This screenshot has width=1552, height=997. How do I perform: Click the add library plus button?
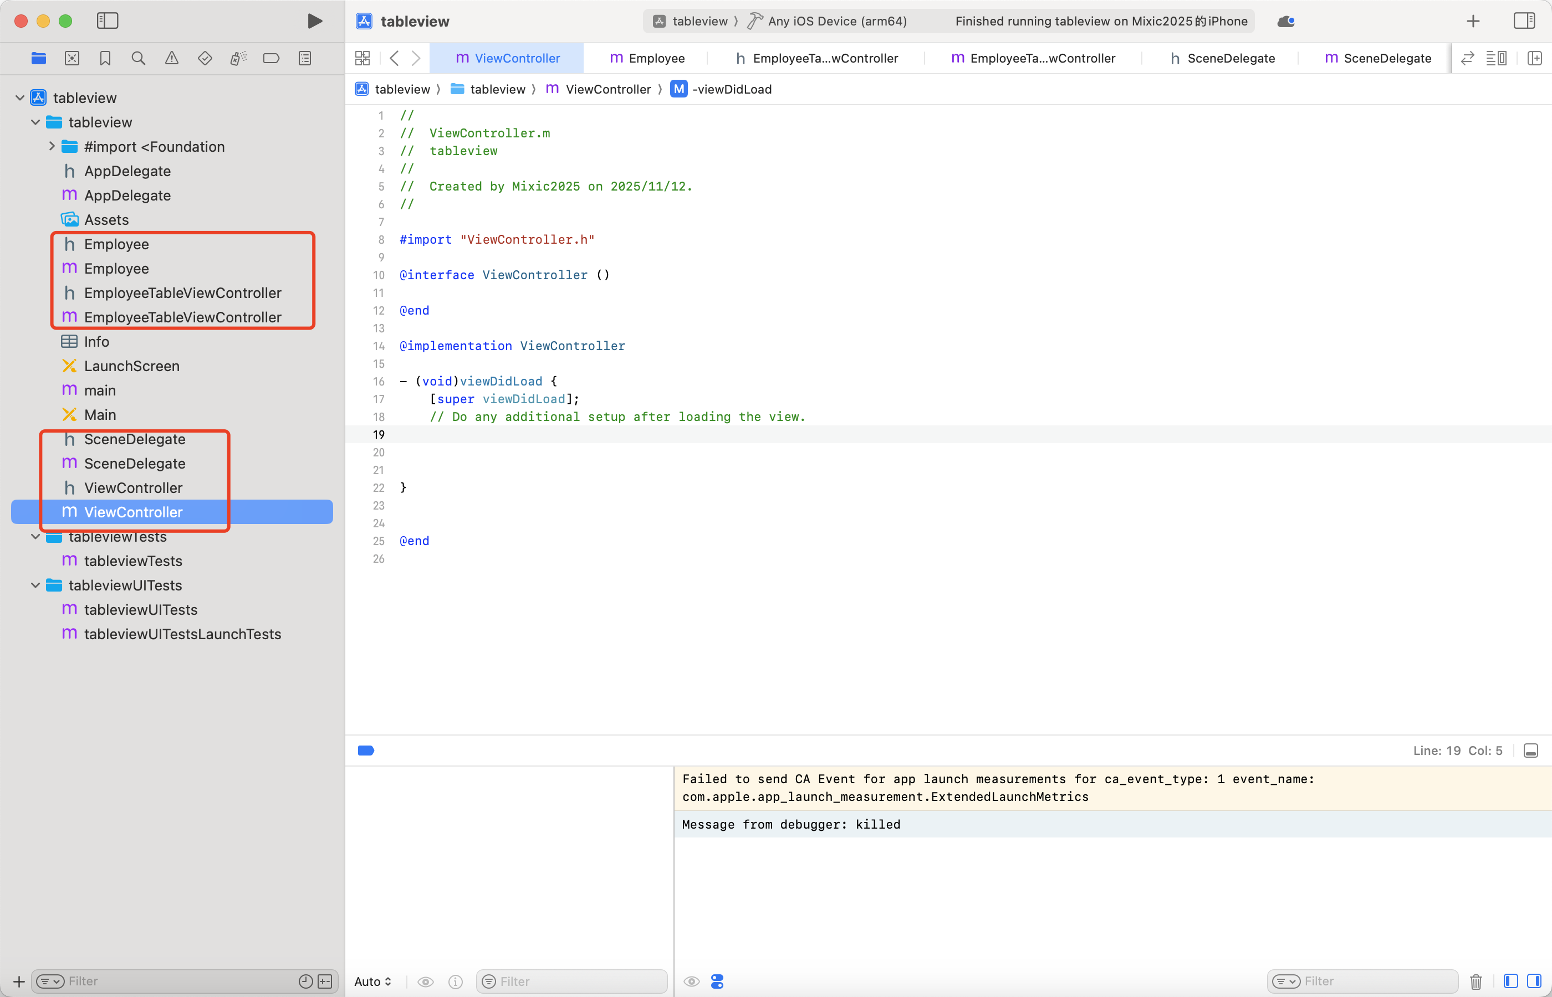click(1473, 22)
